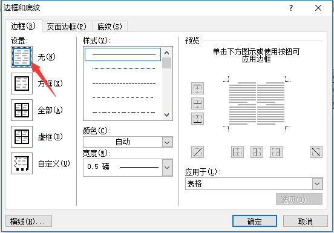Toggle right border button in preview
Image resolution: width=334 pixels, height=233 pixels.
pyautogui.click(x=276, y=152)
